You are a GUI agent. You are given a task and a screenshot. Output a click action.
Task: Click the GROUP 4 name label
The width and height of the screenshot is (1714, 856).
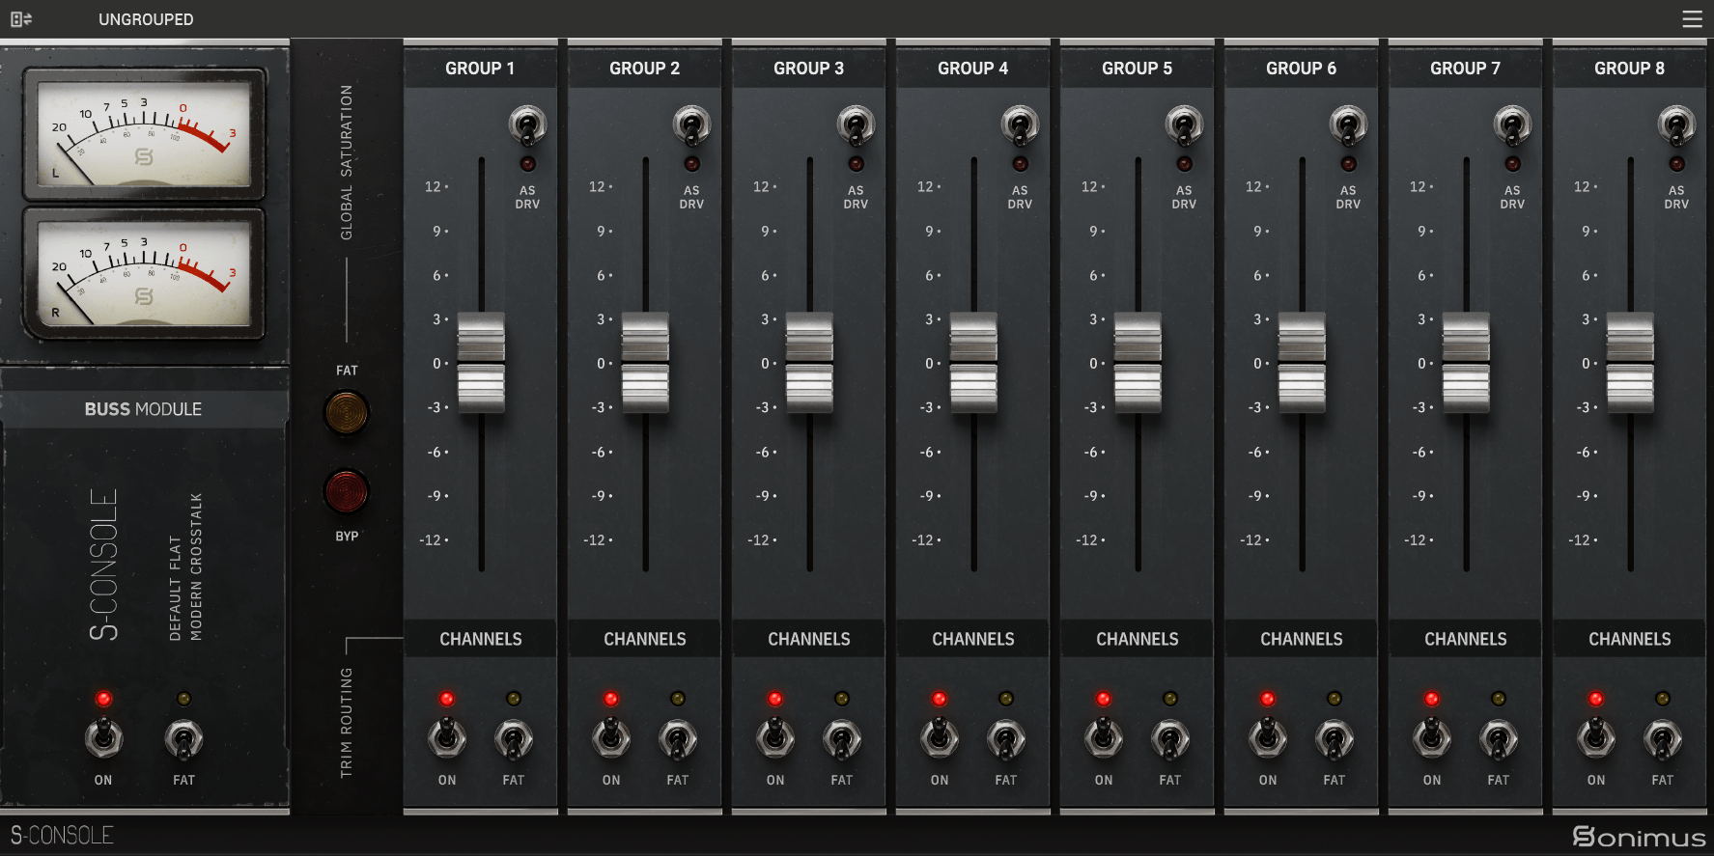click(972, 69)
